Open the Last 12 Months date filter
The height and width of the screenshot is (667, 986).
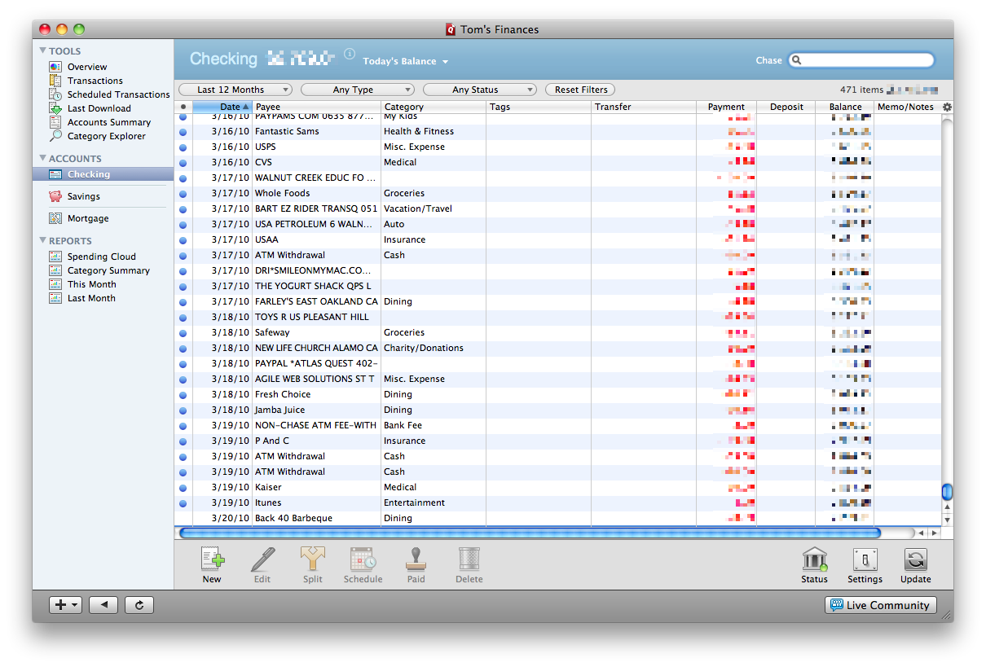click(235, 90)
